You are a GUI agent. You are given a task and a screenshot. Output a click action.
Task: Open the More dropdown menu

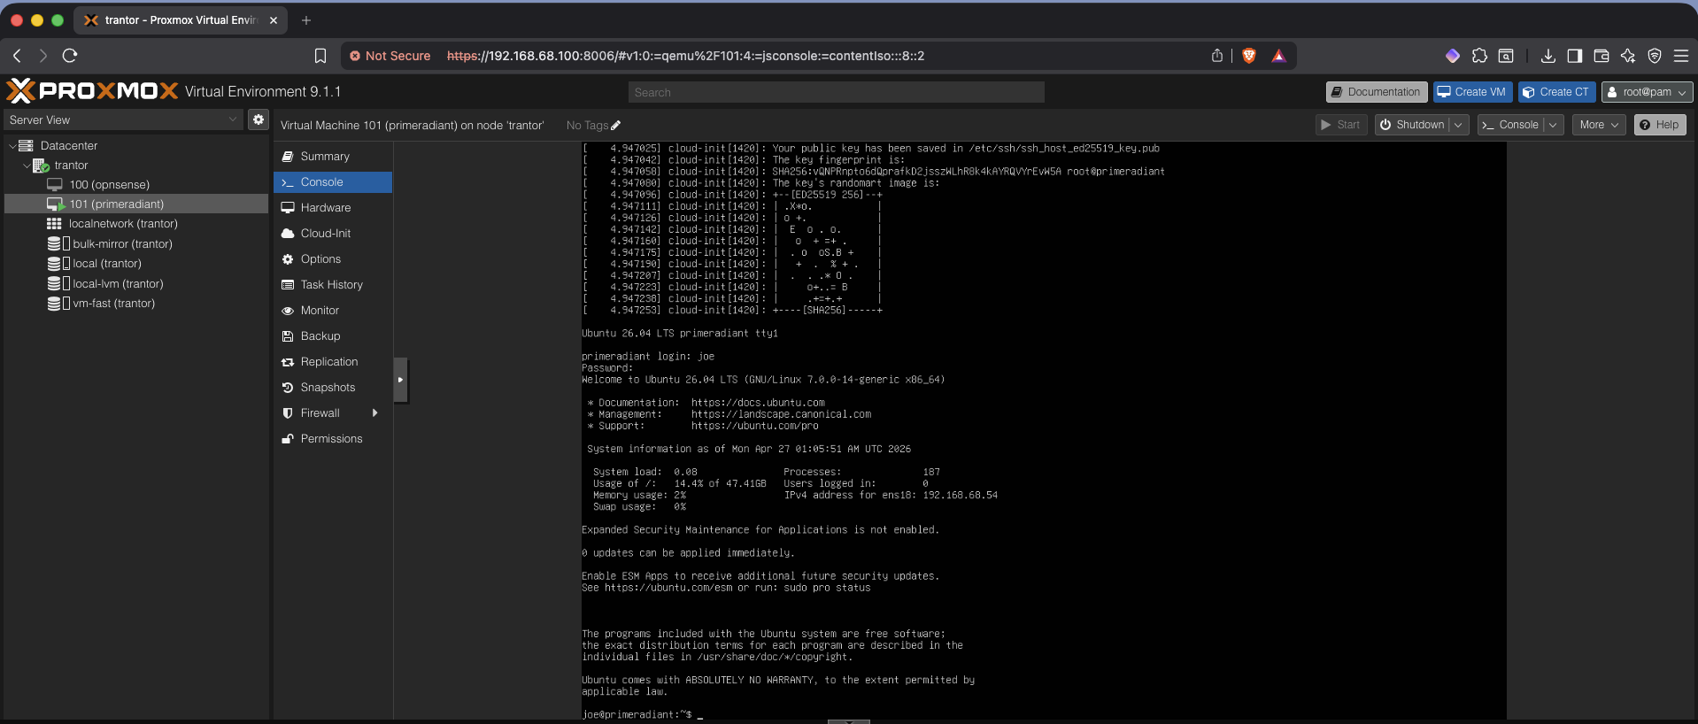[1599, 125]
